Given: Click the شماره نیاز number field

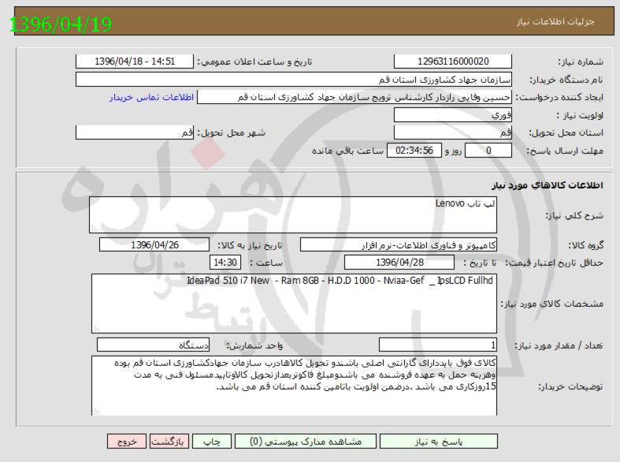Looking at the screenshot, I should point(453,61).
